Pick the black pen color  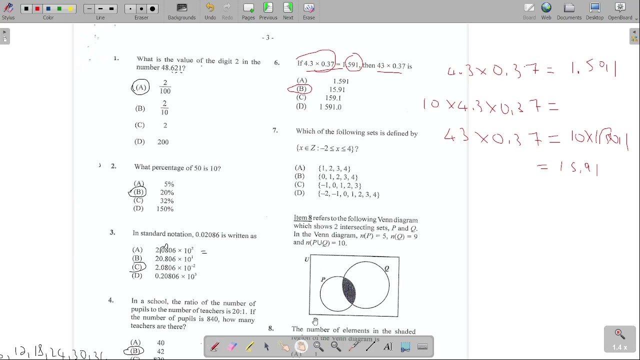tap(26, 9)
